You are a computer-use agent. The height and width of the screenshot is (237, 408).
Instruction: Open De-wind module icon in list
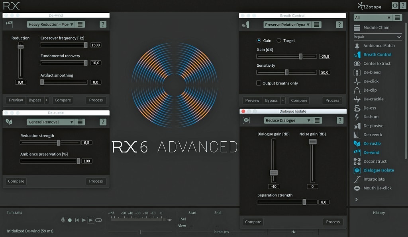coord(357,152)
